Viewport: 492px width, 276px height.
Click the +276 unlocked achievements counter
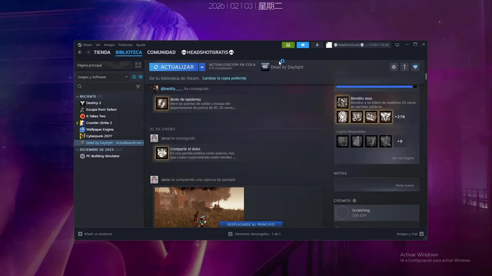click(x=400, y=117)
